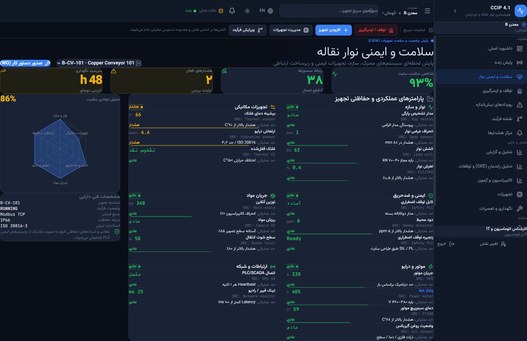Click the Modbus TCP value in asset specs
527x341 pixels.
[13, 214]
